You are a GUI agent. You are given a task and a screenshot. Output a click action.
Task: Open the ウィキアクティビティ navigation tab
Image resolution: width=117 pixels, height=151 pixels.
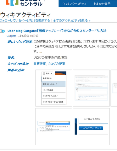point(74,4)
